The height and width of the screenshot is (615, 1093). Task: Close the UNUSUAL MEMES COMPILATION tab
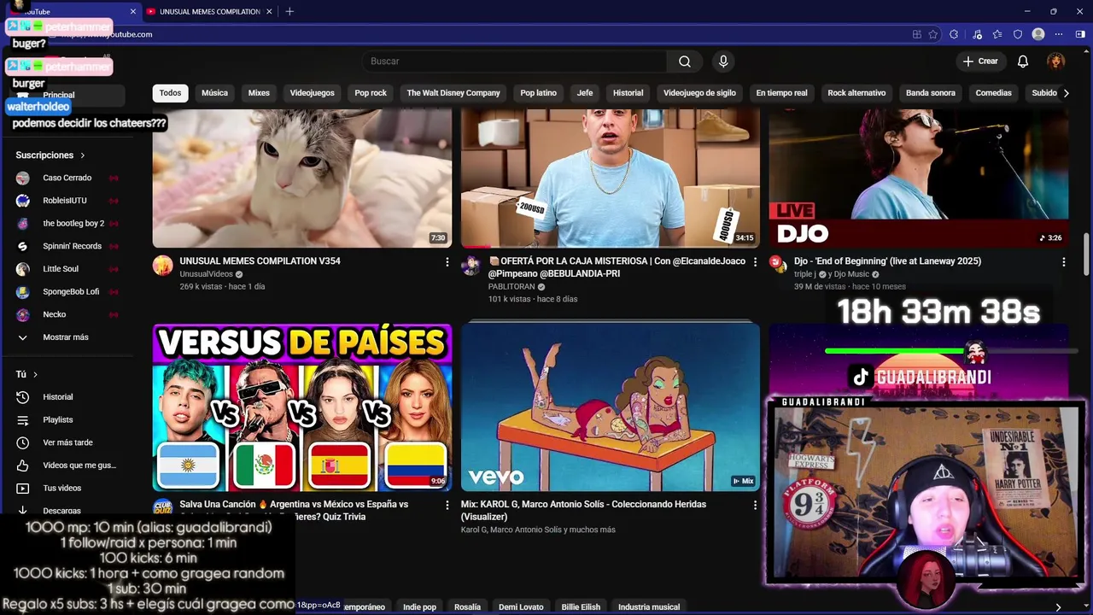pyautogui.click(x=271, y=11)
